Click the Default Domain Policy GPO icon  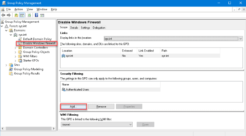coord(20,39)
